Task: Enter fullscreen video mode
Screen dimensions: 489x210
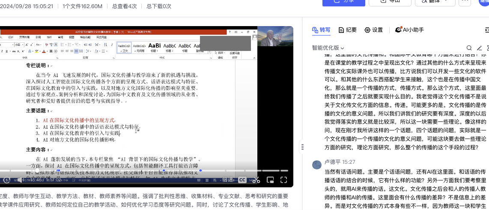Action: [284, 180]
